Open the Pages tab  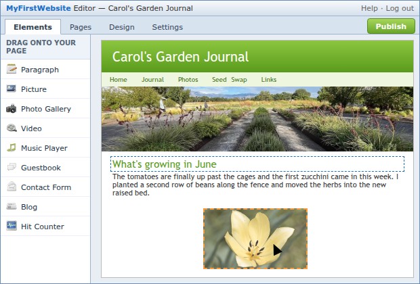pyautogui.click(x=81, y=27)
